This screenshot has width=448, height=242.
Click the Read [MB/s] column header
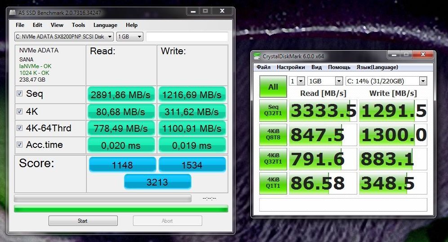pyautogui.click(x=323, y=93)
